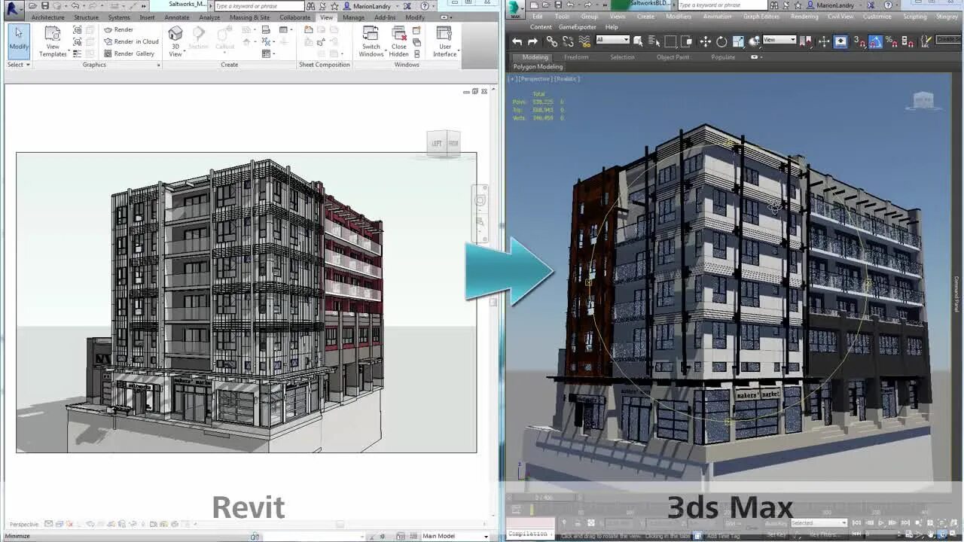Toggle the 3D Snaps button
Screen dimensions: 964x542
point(859,41)
